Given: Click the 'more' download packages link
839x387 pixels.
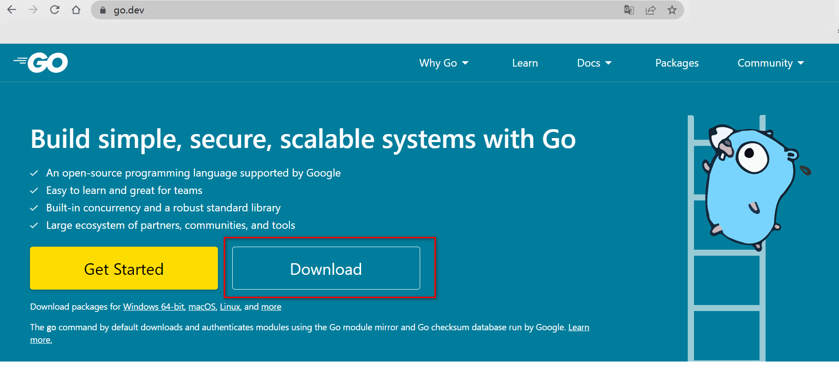Looking at the screenshot, I should tap(271, 307).
